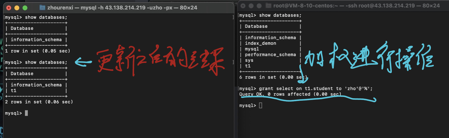The width and height of the screenshot is (449, 138).
Task: Click the second 'Database' header in left terminal
Action: click(x=22, y=74)
